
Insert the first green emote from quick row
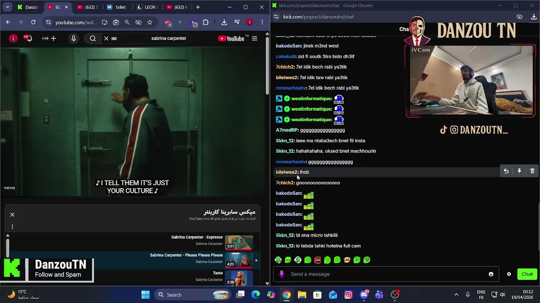[x=278, y=260]
